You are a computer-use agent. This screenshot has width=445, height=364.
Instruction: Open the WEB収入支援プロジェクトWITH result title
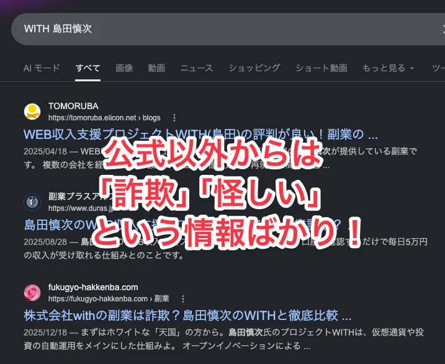click(200, 135)
